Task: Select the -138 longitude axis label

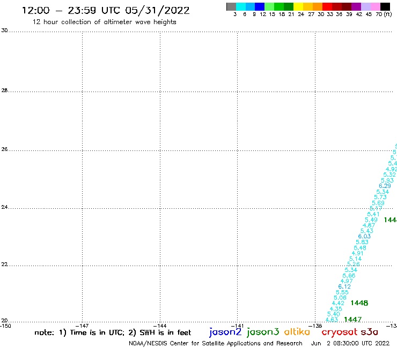Action: pos(315,326)
